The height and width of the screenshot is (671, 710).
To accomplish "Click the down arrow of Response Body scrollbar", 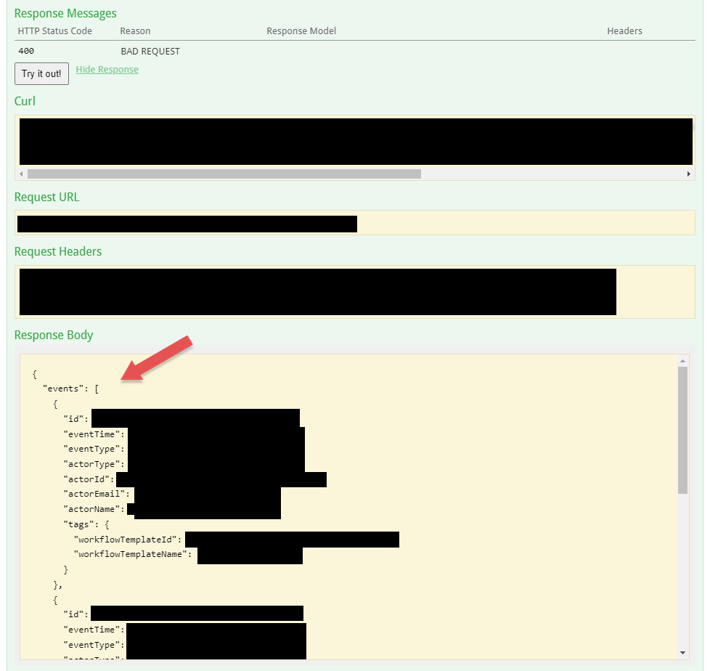I will pos(682,652).
